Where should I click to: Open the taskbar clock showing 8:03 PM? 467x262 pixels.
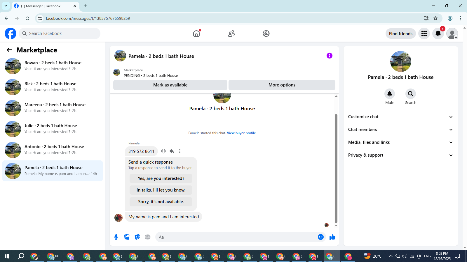(x=442, y=256)
